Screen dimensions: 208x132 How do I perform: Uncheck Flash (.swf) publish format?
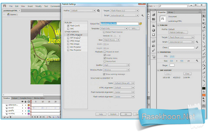click(x=68, y=25)
